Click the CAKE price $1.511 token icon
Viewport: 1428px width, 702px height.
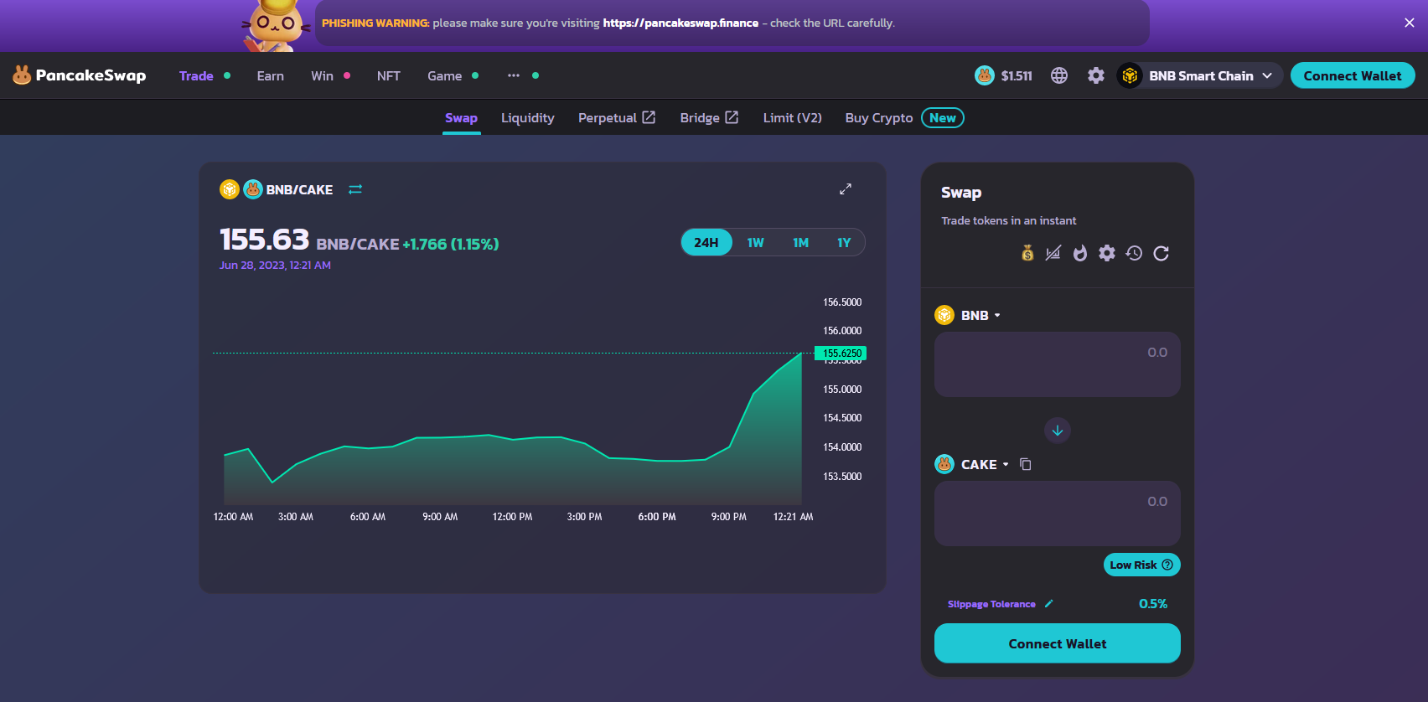(985, 75)
